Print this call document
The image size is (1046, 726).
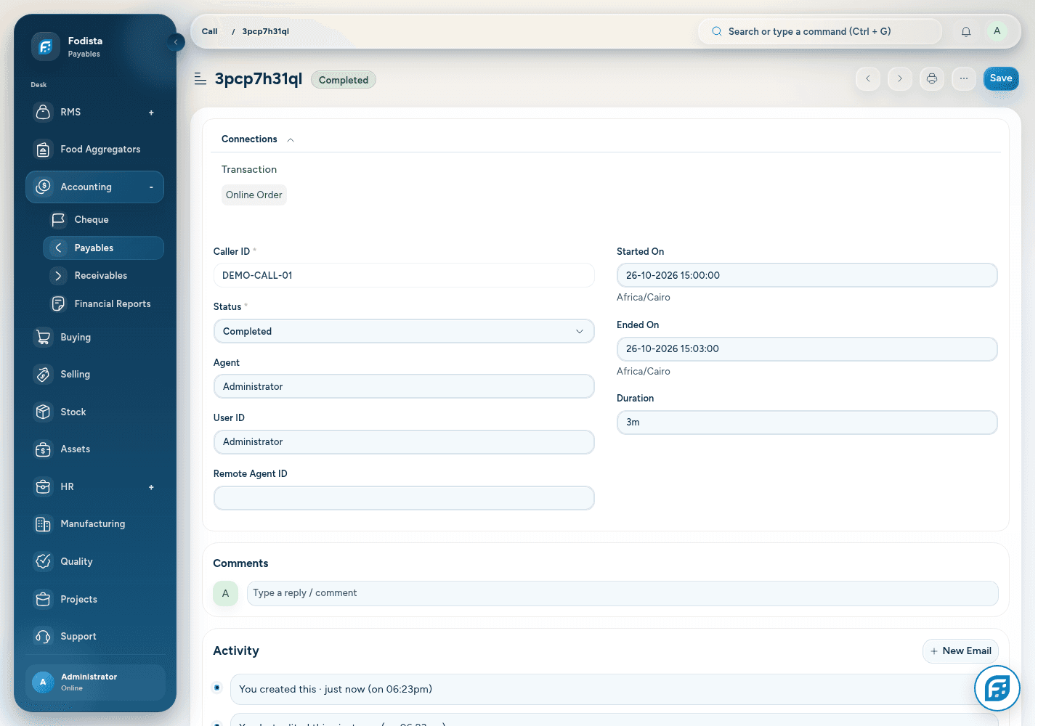932,78
